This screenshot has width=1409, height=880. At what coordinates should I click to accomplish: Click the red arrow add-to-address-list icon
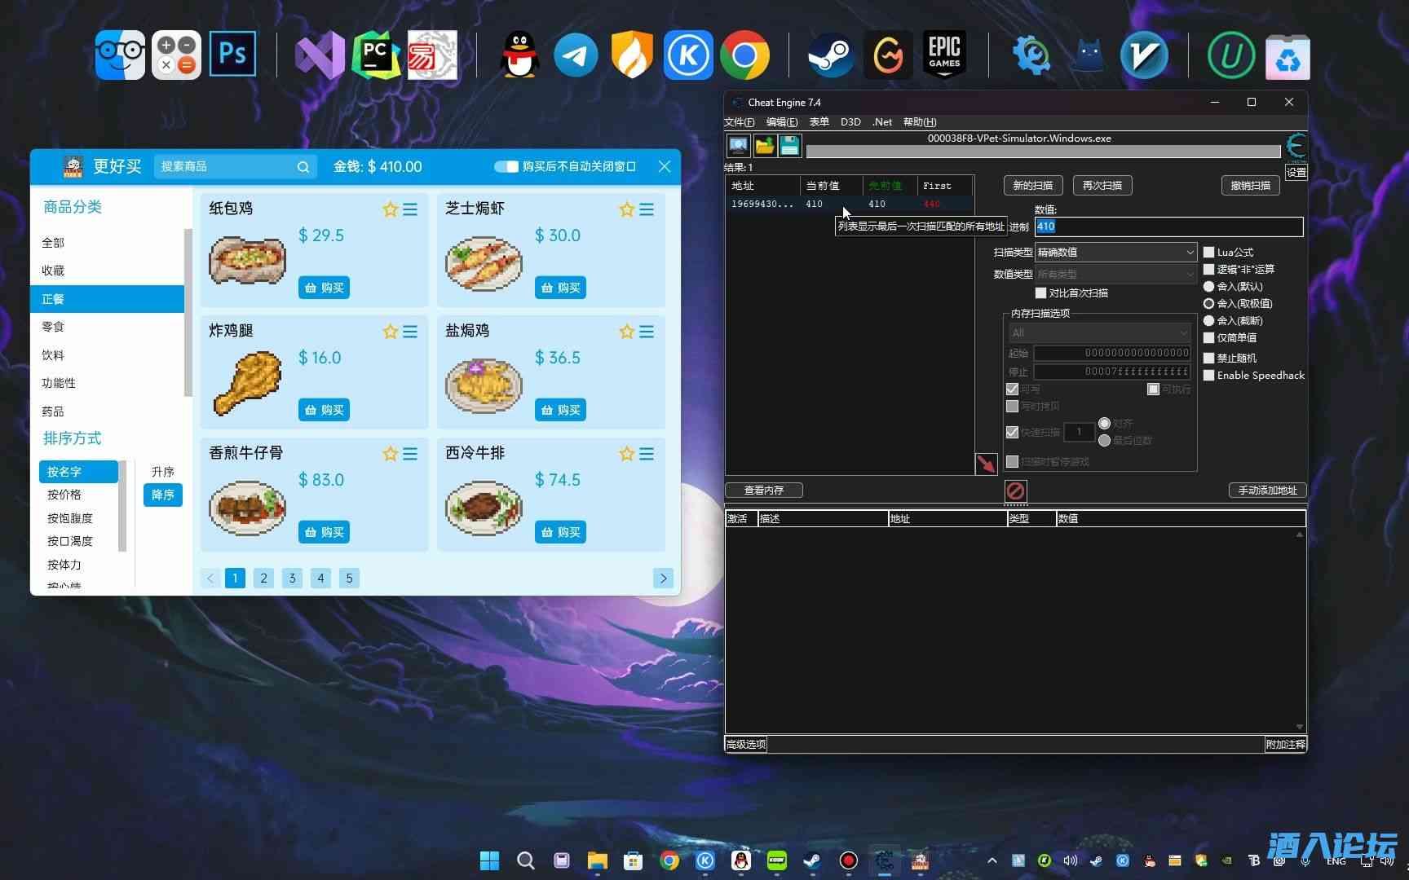986,464
